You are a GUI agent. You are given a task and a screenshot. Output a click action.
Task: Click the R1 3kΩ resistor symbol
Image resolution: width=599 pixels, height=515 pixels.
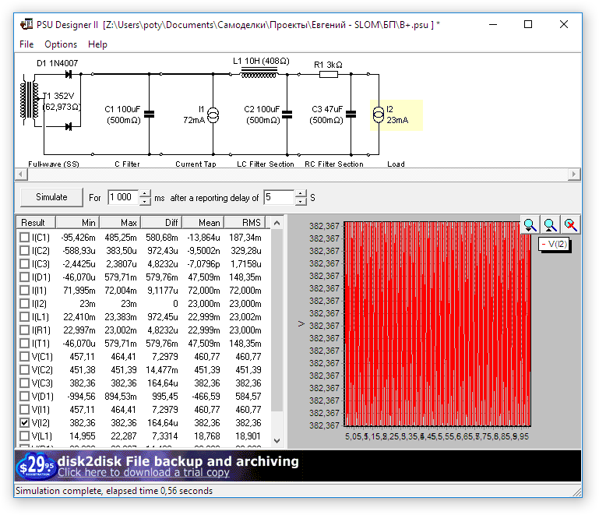pos(328,75)
